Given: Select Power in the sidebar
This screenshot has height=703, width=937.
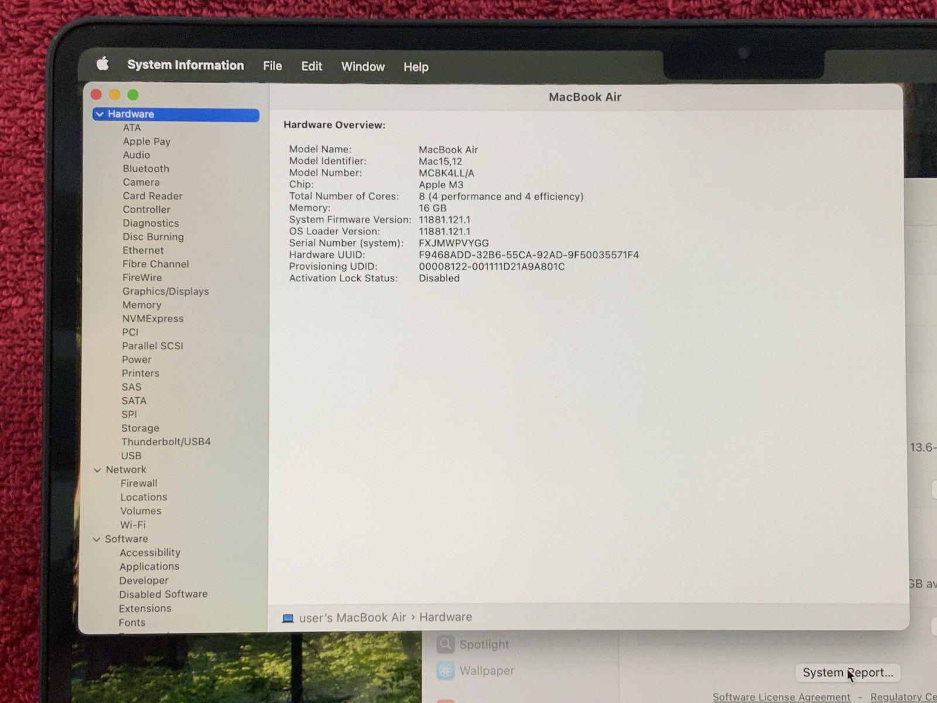Looking at the screenshot, I should [x=136, y=360].
